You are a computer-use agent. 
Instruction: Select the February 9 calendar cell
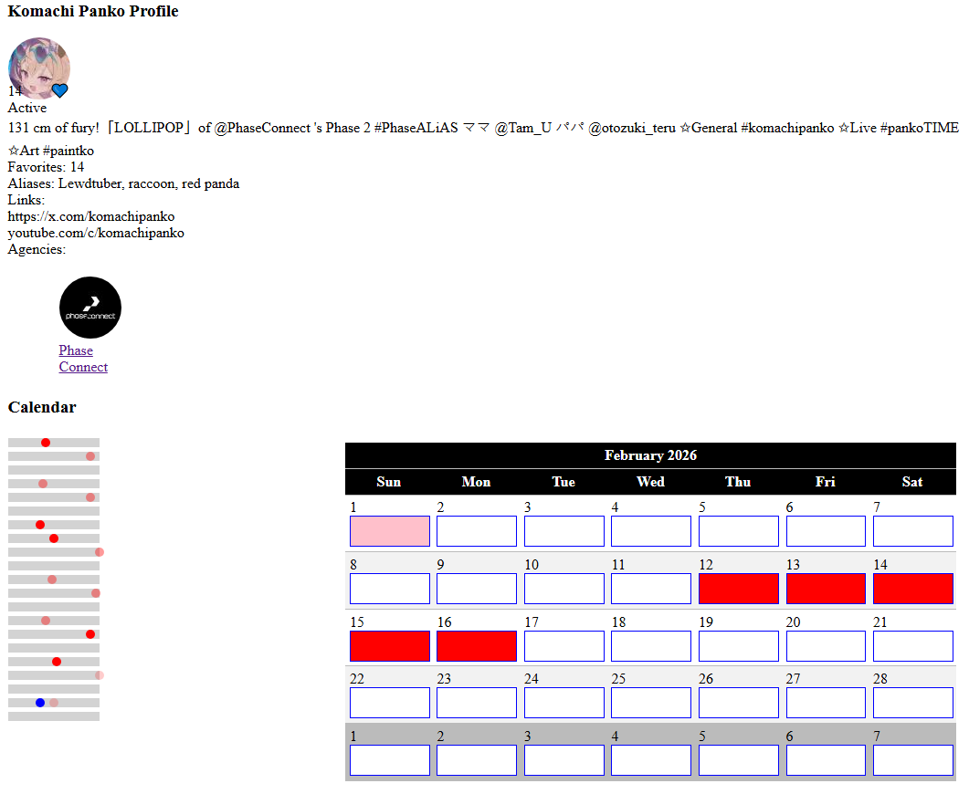click(x=477, y=589)
